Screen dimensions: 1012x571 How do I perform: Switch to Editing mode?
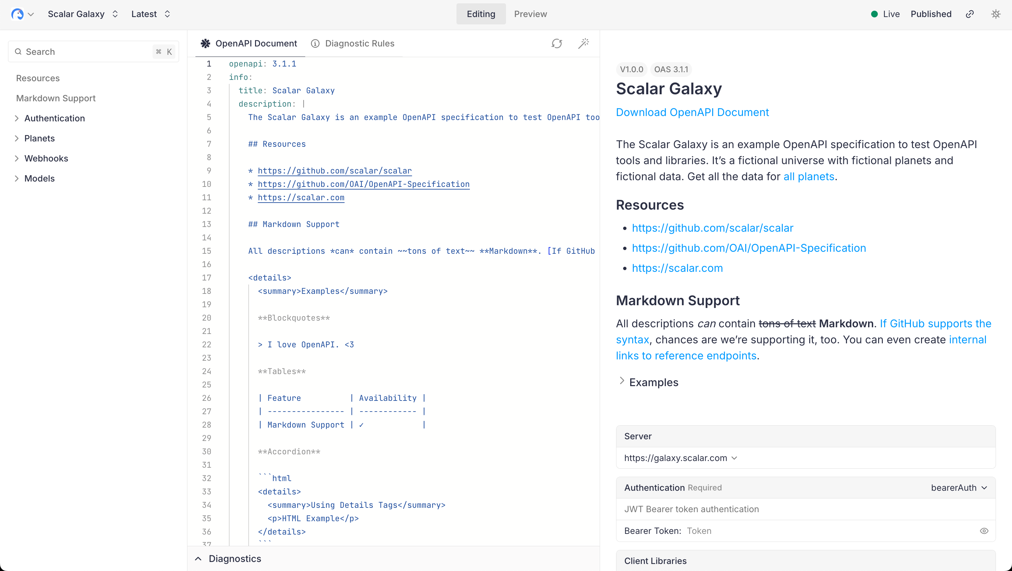[481, 14]
